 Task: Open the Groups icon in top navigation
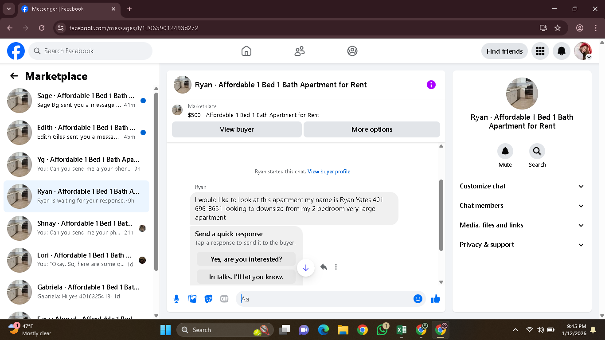click(352, 51)
